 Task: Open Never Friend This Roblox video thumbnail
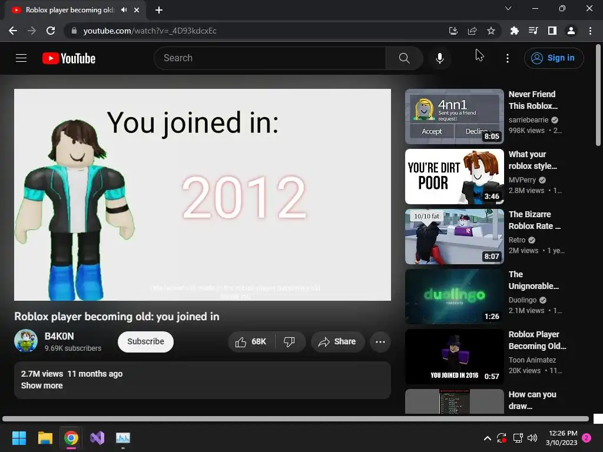coord(455,117)
